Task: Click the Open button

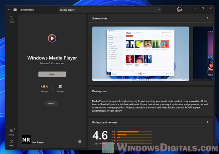Action: (52, 74)
